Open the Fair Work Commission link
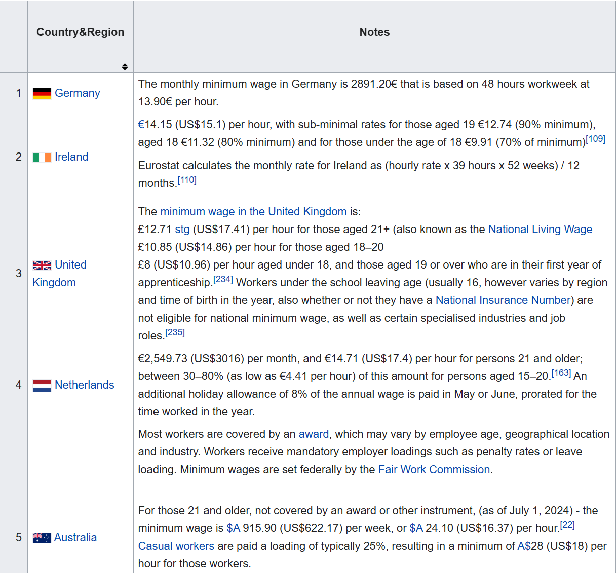This screenshot has width=616, height=573. [x=434, y=470]
